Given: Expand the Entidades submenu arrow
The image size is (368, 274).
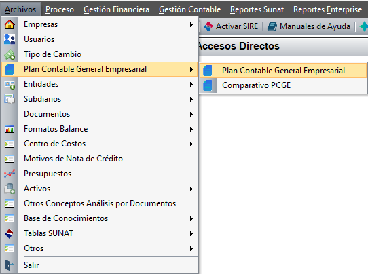Looking at the screenshot, I should [x=191, y=84].
